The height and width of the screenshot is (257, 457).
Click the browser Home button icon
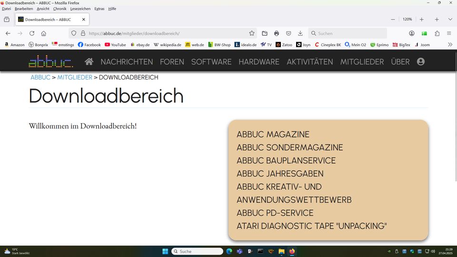coord(44,33)
